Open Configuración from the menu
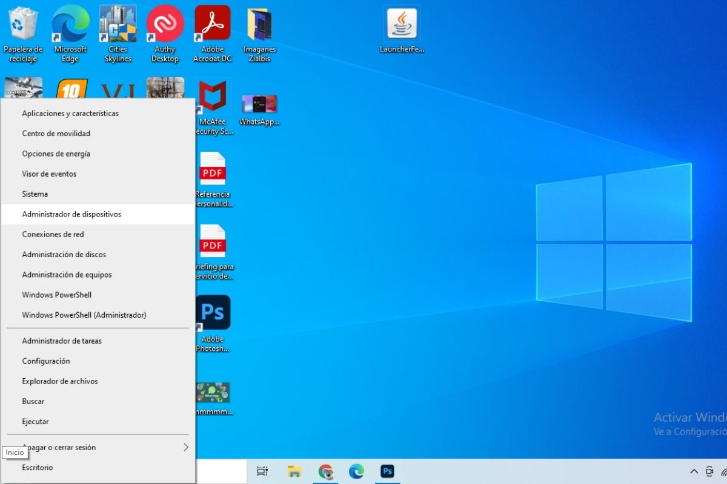This screenshot has height=484, width=727. click(98, 361)
